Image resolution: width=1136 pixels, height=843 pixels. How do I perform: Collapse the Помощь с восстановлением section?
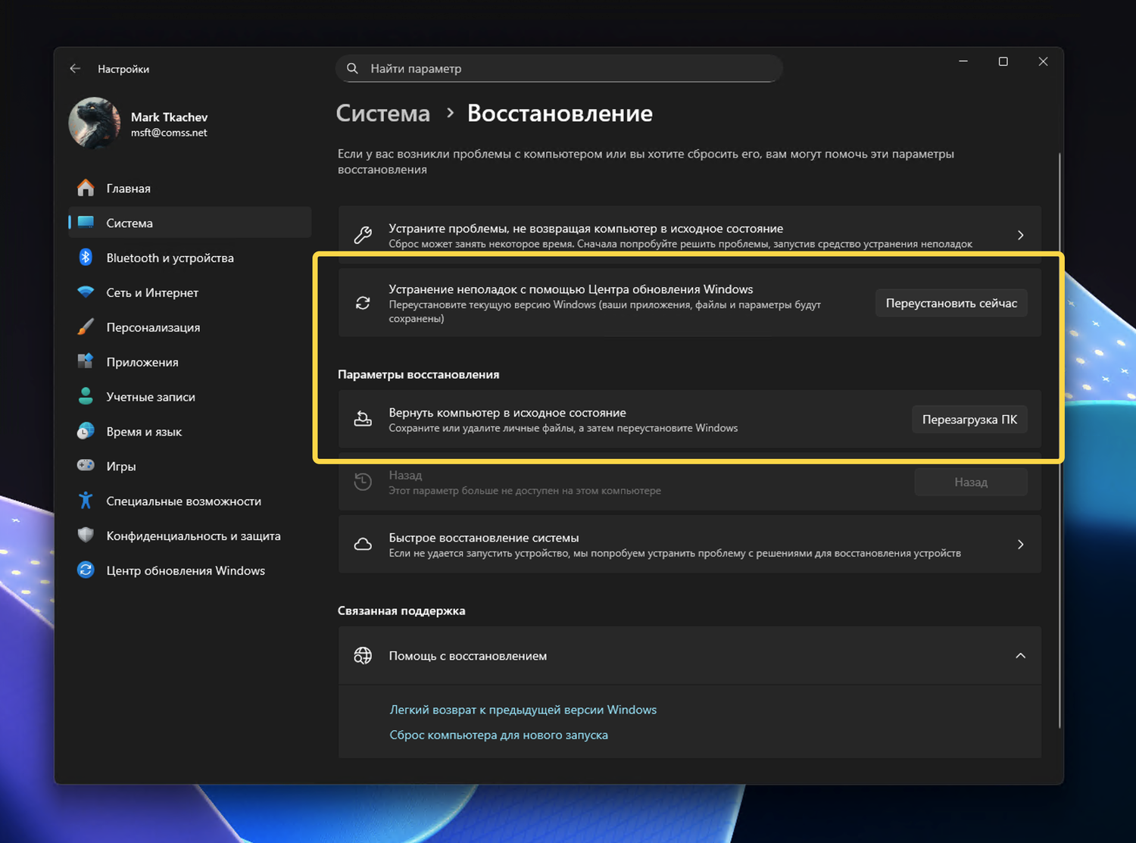[x=1020, y=656]
